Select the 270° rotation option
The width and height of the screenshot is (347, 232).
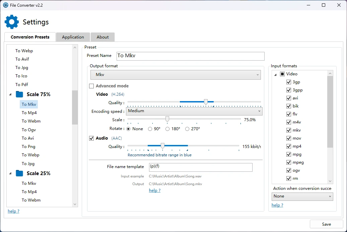click(187, 129)
